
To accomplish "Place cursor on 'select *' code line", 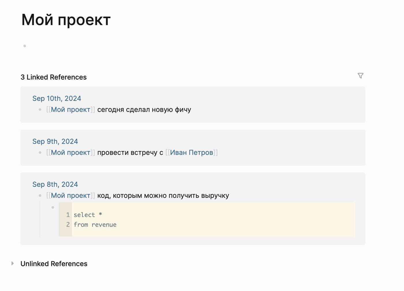I will point(88,215).
